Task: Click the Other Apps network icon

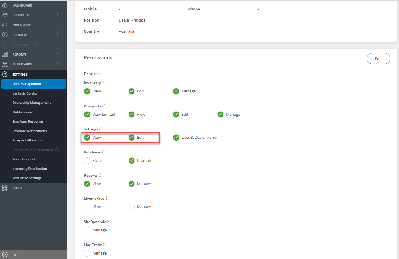Action: (x=5, y=64)
